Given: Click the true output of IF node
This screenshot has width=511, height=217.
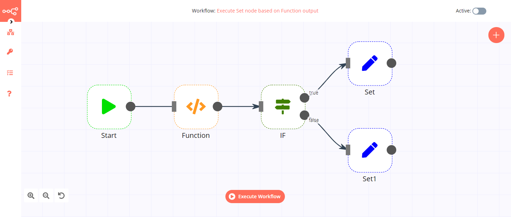Looking at the screenshot, I should (x=304, y=98).
